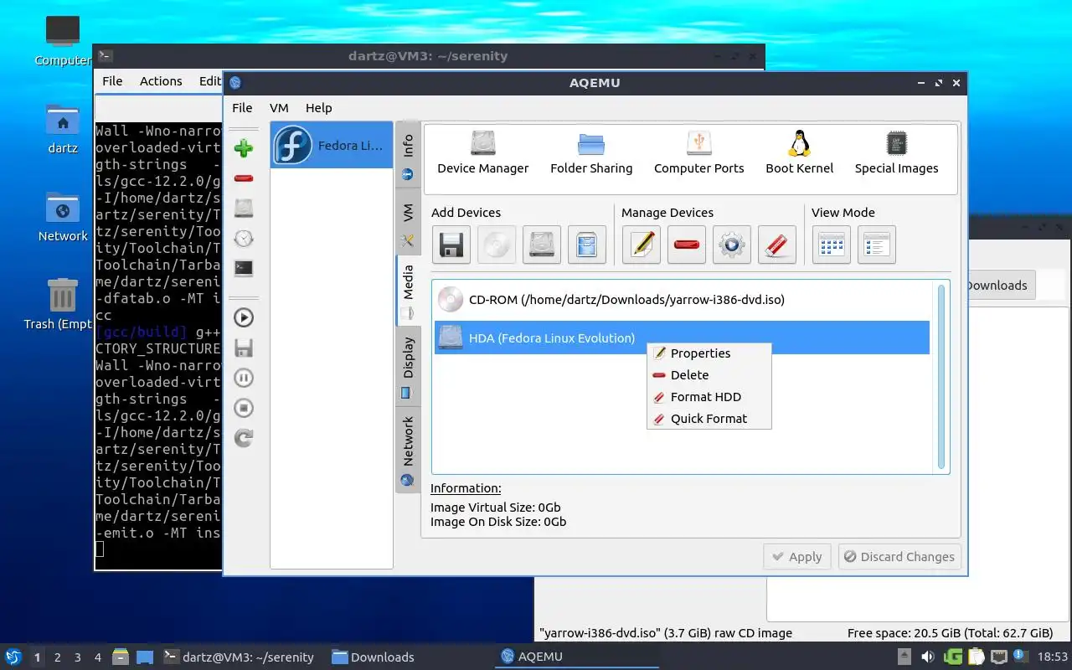Add a hard disk device
This screenshot has height=670, width=1072.
(x=542, y=245)
